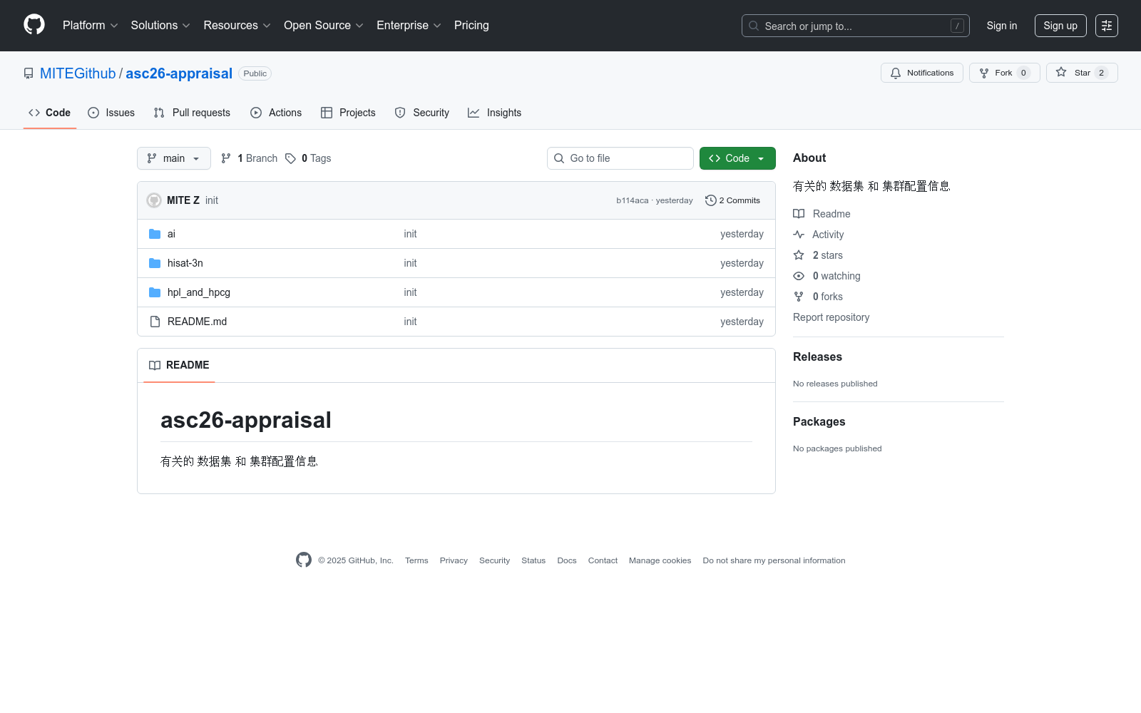Click the hisat-3n folder icon
Screen dimensions: 1141x713
tap(155, 263)
